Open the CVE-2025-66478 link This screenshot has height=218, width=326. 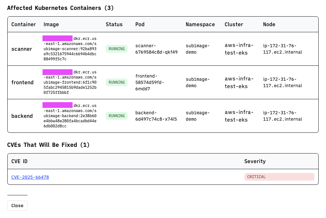30,177
